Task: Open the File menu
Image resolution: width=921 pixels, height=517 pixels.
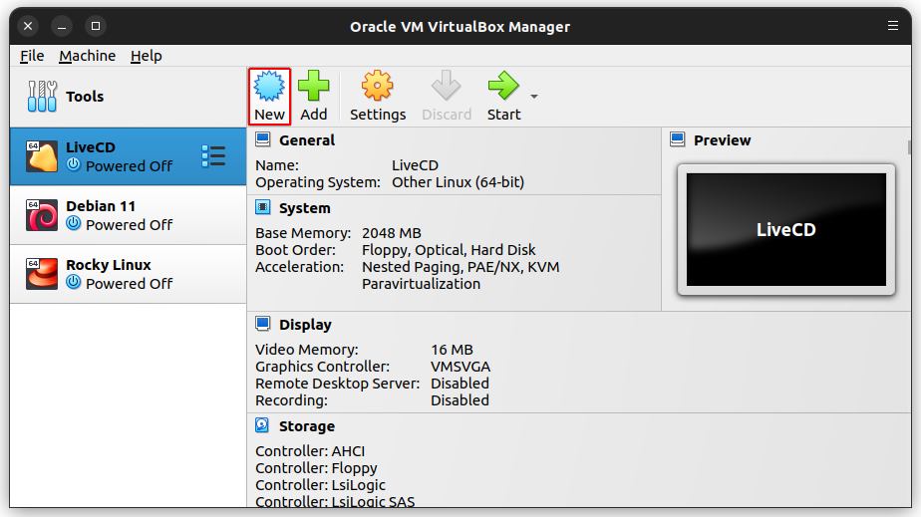Action: (32, 56)
